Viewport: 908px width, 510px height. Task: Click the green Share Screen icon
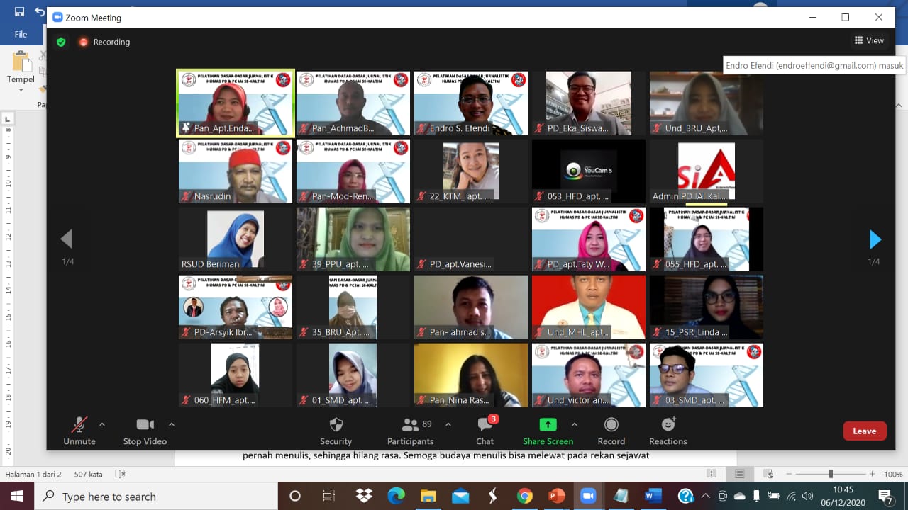548,424
